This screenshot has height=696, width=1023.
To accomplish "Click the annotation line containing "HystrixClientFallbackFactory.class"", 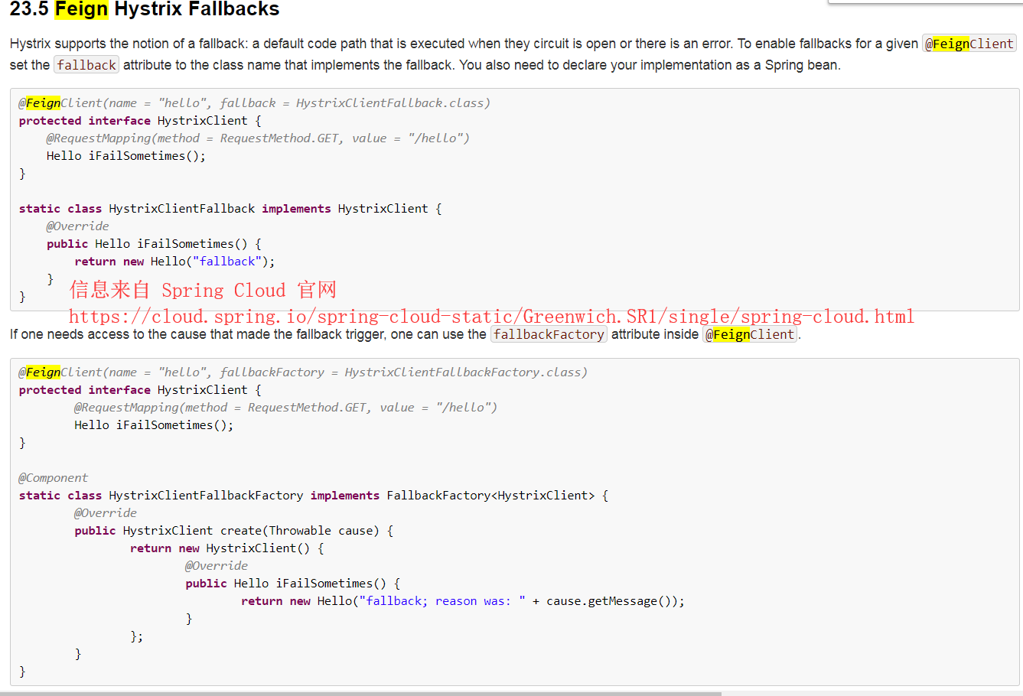I will coord(303,372).
